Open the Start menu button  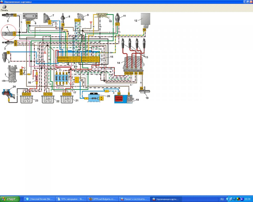10,199
